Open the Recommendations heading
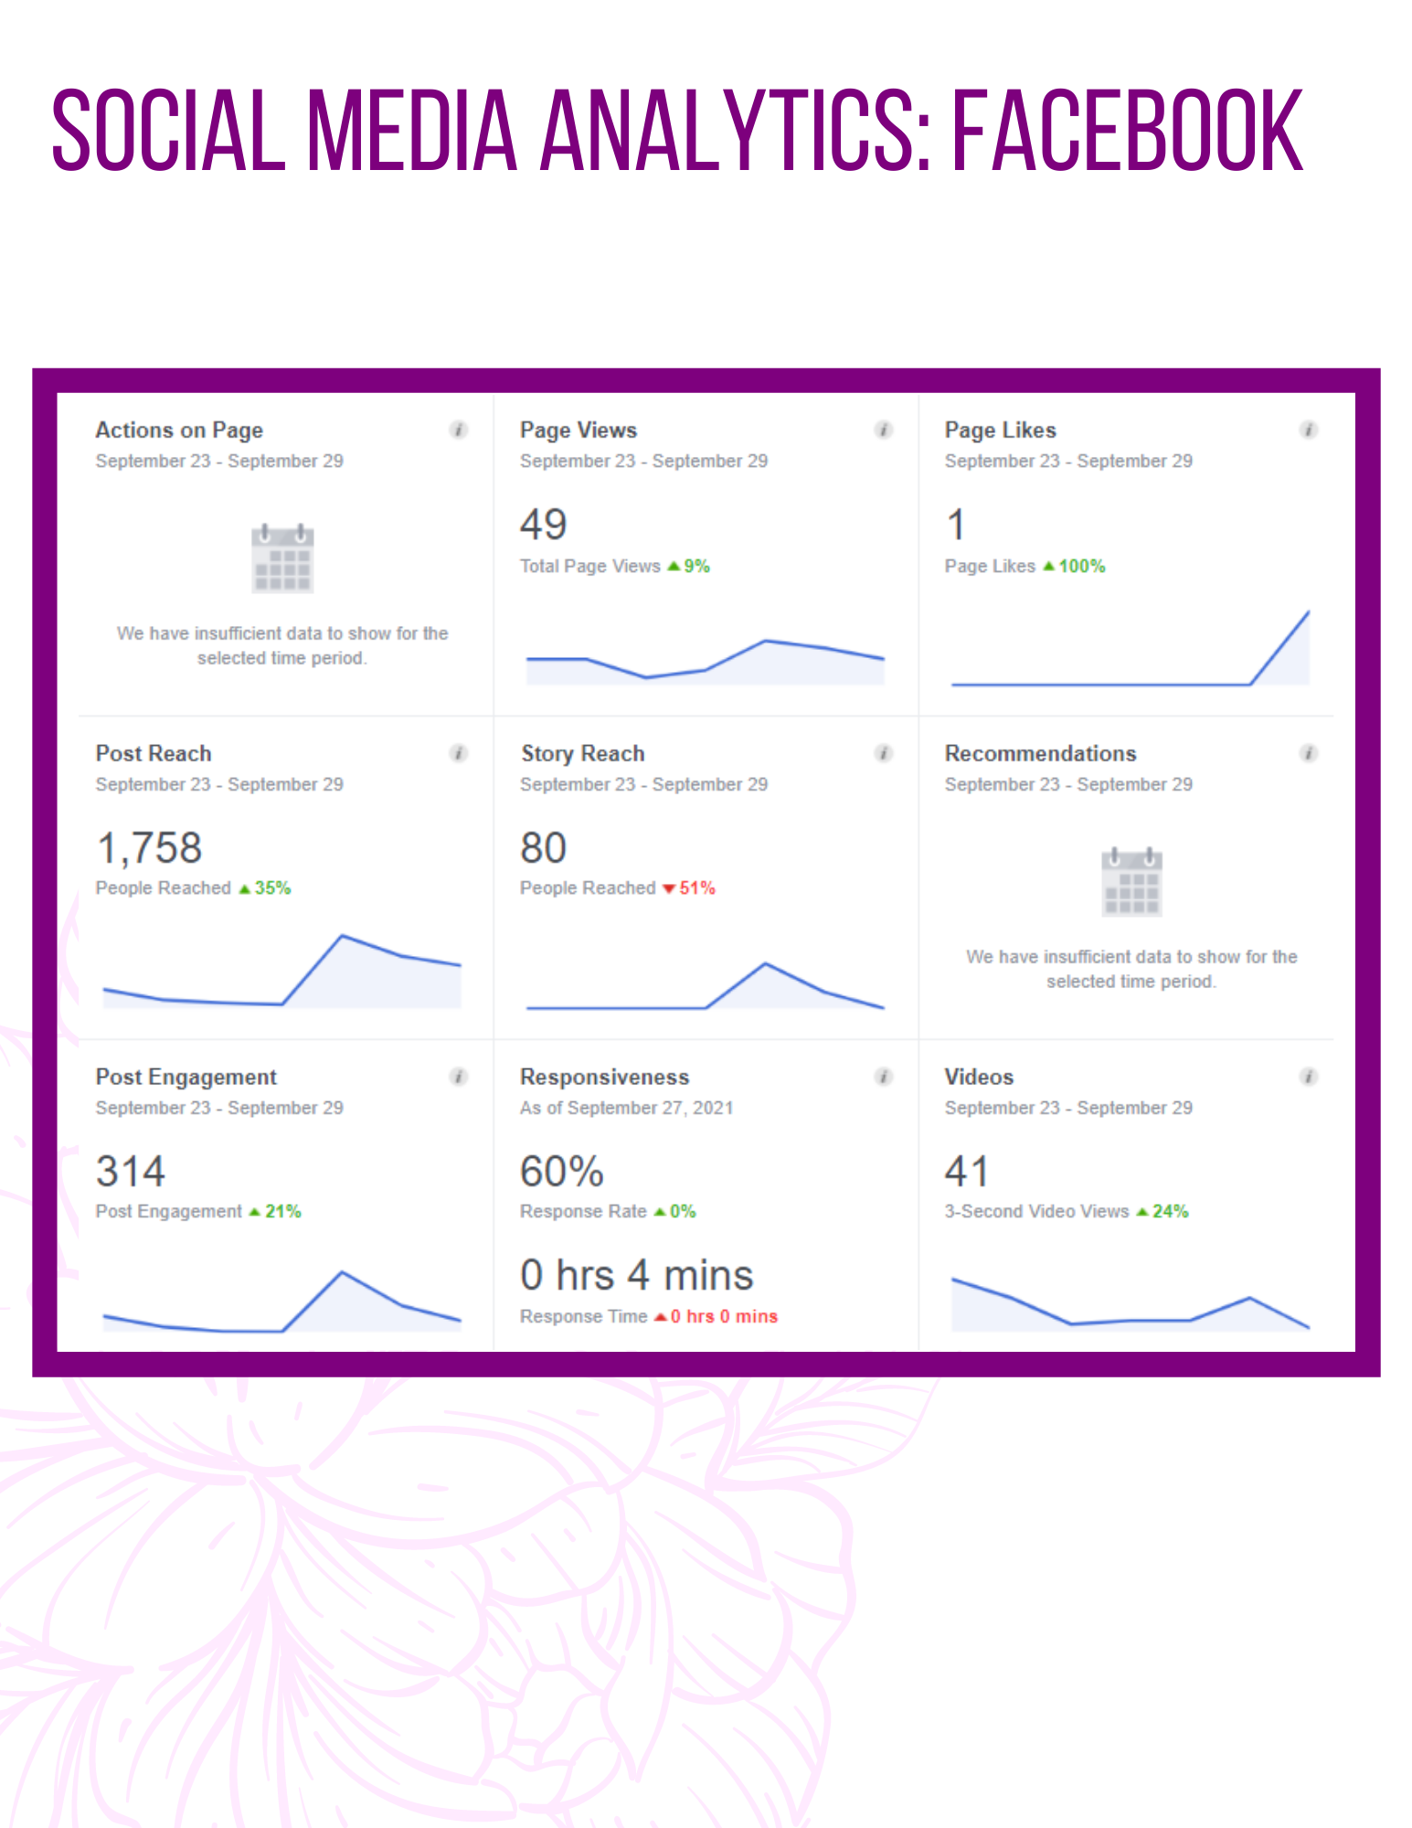 [1041, 753]
